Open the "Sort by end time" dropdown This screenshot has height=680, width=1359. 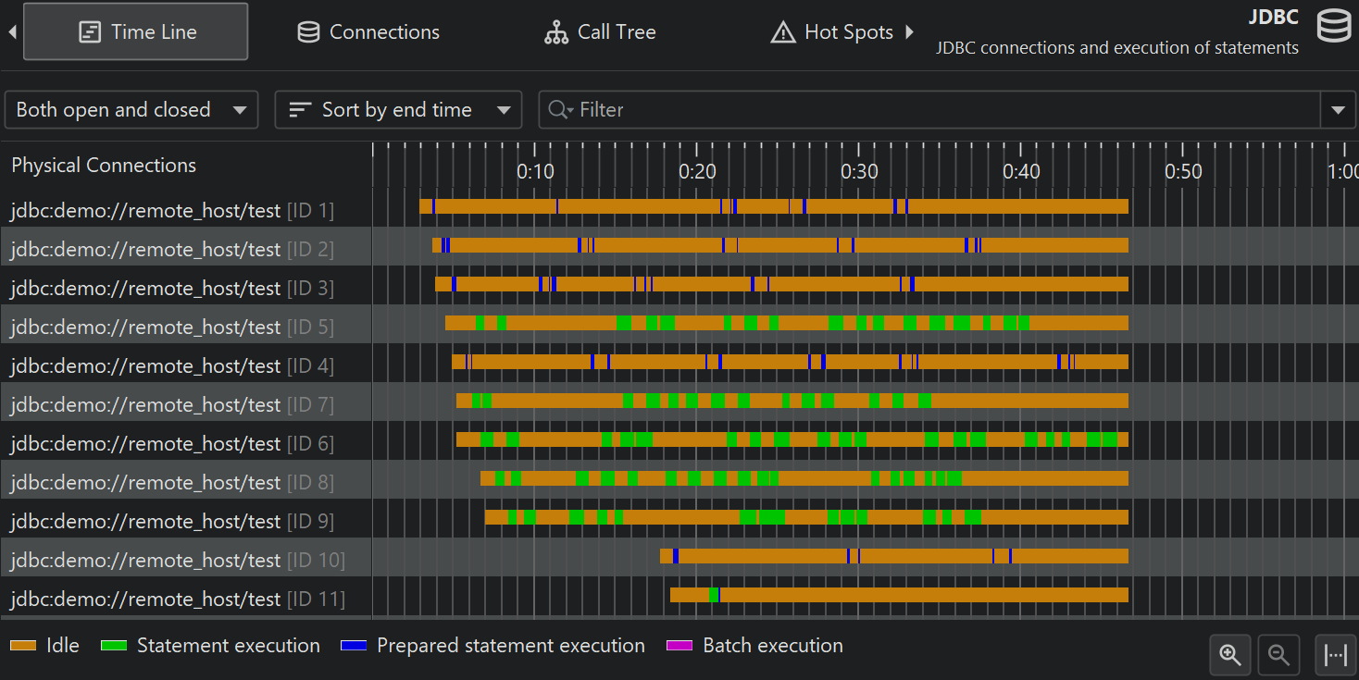point(398,110)
